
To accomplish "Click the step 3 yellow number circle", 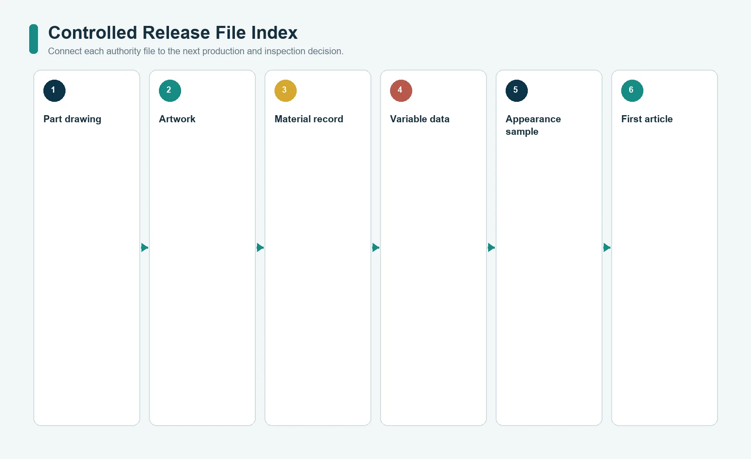I will pyautogui.click(x=285, y=91).
